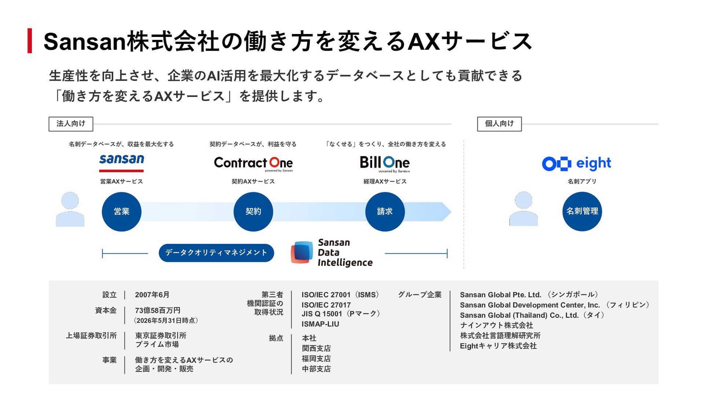Screen dimensions: 704x396
Task: Click the capital amount 73億58百万円
Action: pos(158,311)
